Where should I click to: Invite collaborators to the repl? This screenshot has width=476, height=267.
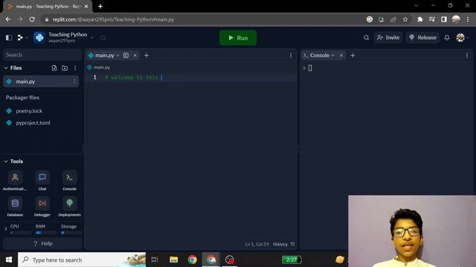[388, 38]
